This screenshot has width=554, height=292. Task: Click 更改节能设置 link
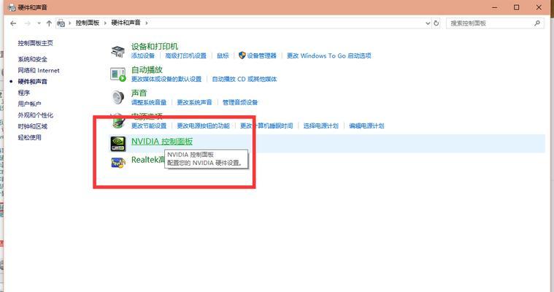(149, 126)
